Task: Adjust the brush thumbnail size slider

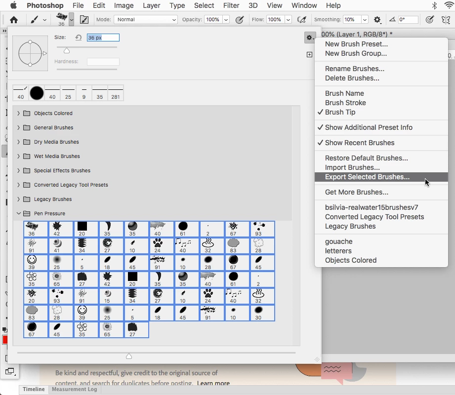Action: point(129,356)
